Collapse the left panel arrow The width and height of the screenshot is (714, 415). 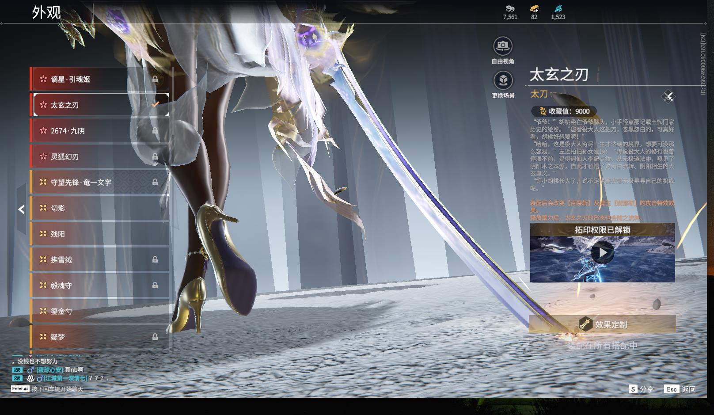(21, 209)
